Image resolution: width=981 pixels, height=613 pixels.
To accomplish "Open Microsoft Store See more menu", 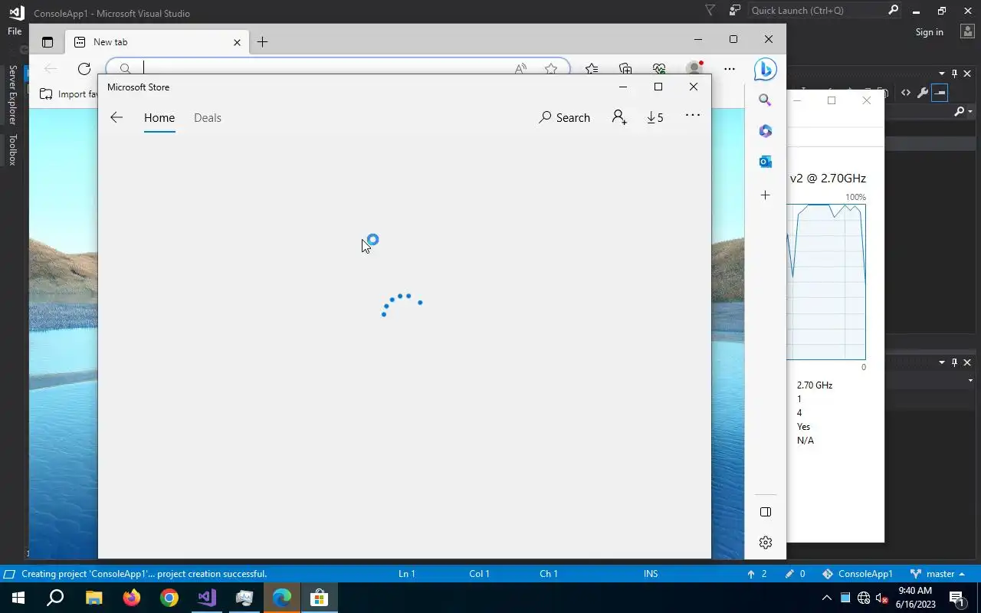I will pos(693,116).
